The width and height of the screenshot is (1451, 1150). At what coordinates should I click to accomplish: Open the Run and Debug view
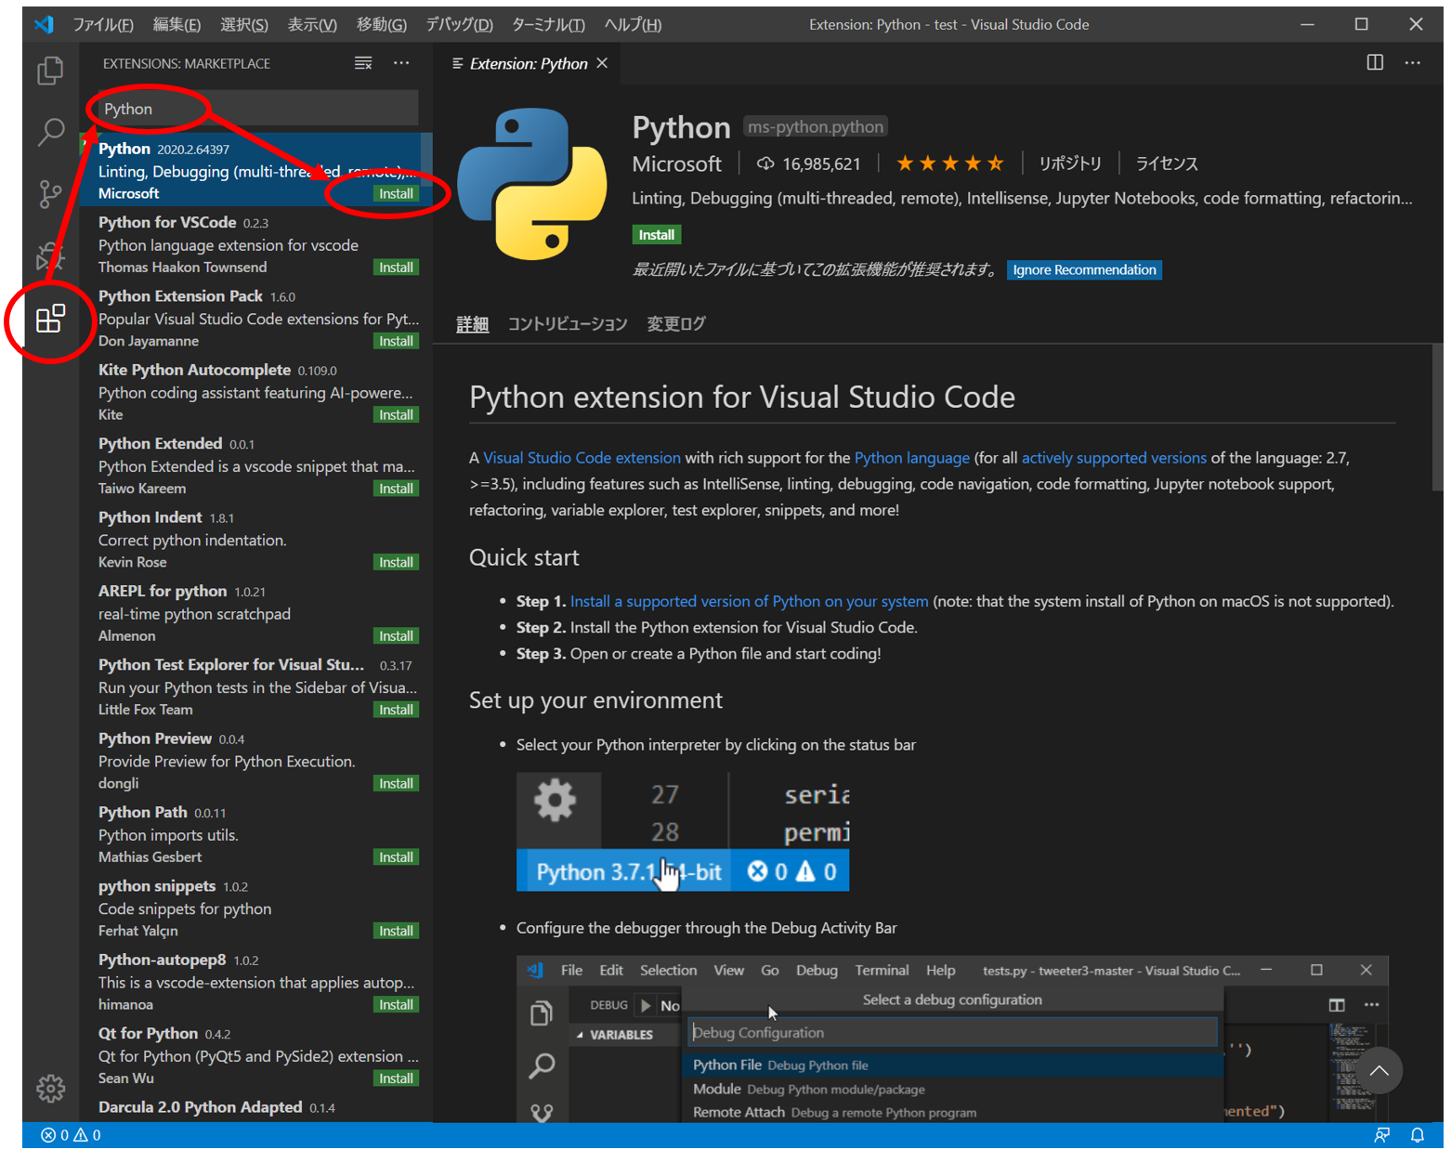(x=50, y=256)
